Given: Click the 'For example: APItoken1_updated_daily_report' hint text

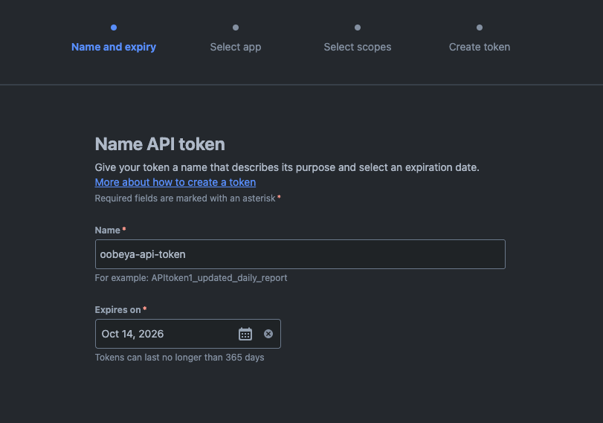Looking at the screenshot, I should point(191,278).
